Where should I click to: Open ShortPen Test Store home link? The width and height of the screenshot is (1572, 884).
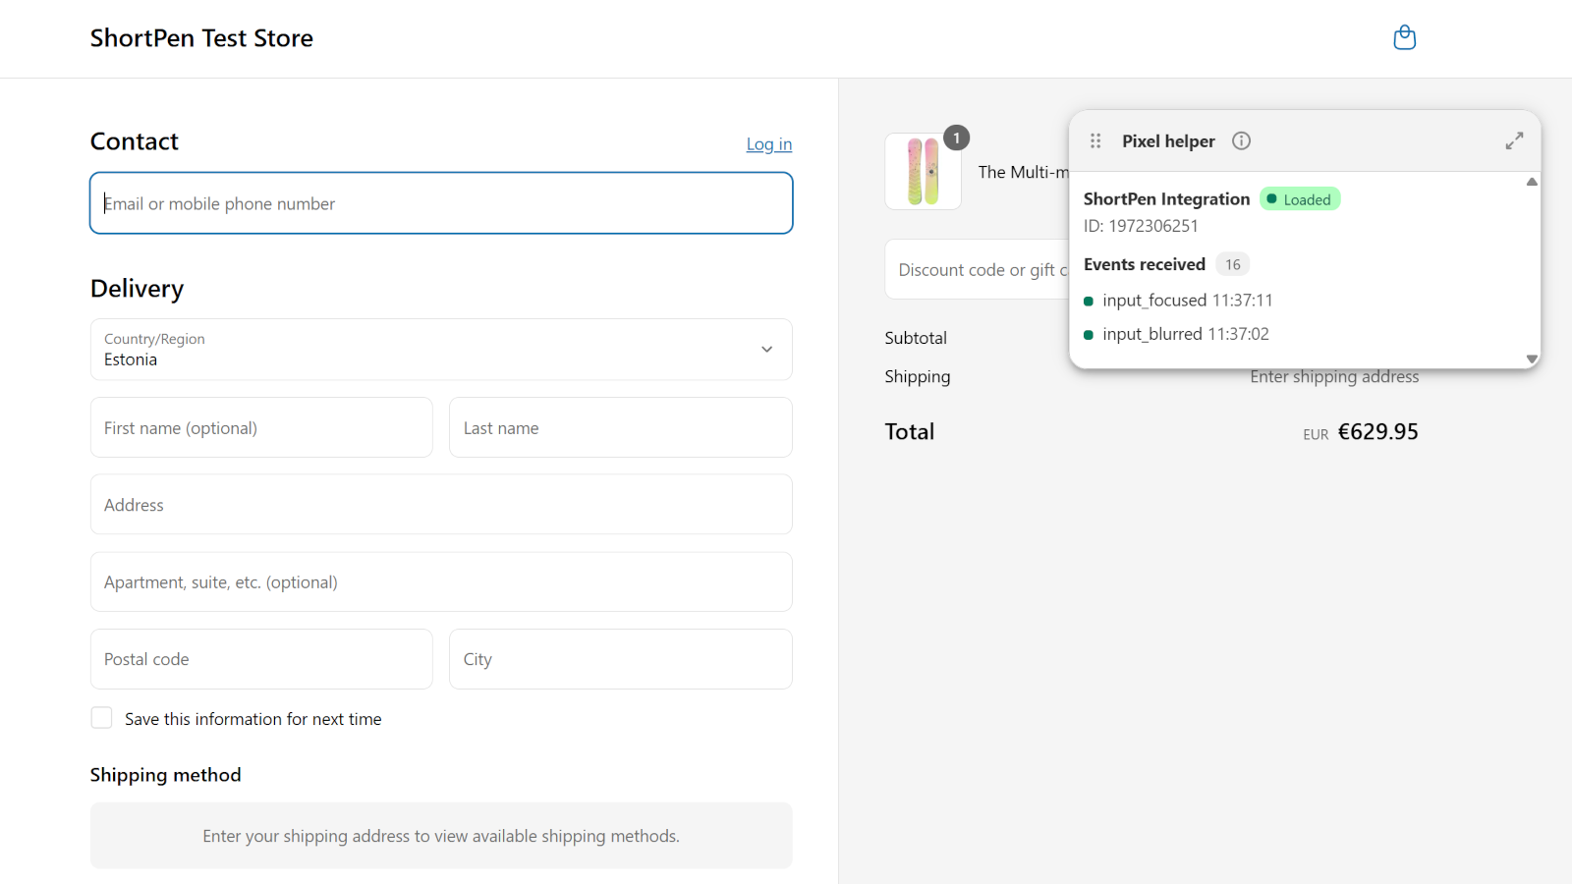pos(201,38)
